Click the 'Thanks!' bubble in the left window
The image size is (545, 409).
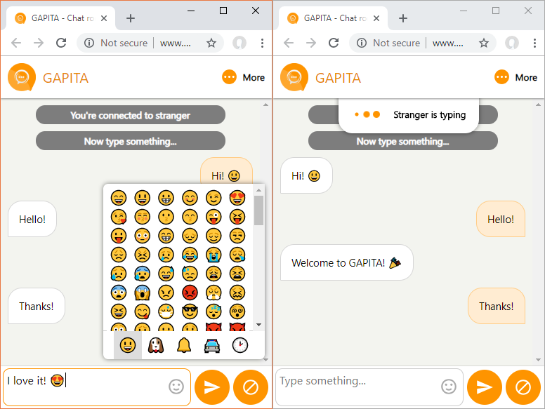coord(36,306)
